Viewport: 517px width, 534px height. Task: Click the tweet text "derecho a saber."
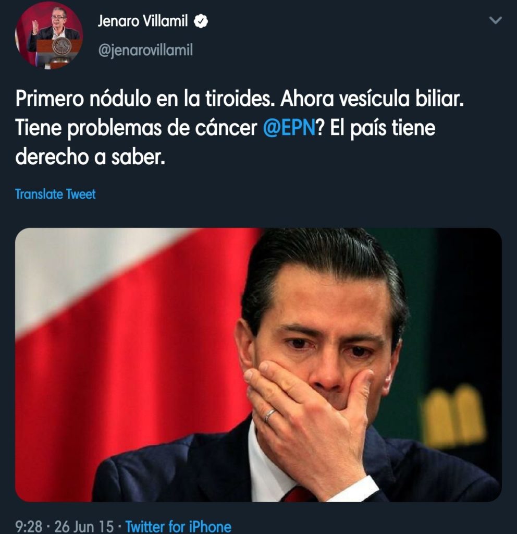(90, 156)
